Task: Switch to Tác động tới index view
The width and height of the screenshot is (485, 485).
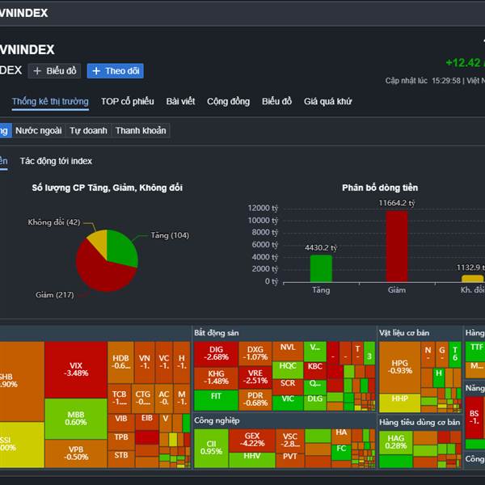Action: tap(56, 161)
